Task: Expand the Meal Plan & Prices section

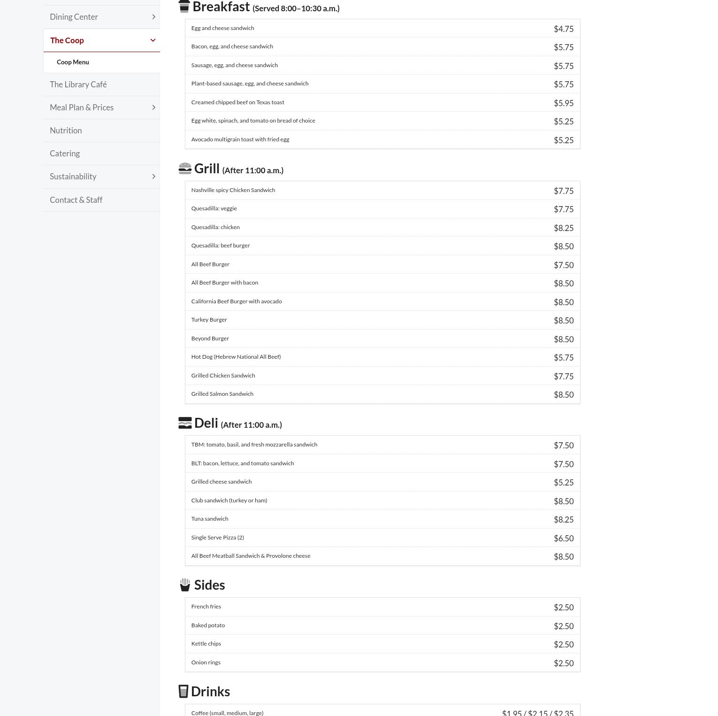Action: (153, 107)
